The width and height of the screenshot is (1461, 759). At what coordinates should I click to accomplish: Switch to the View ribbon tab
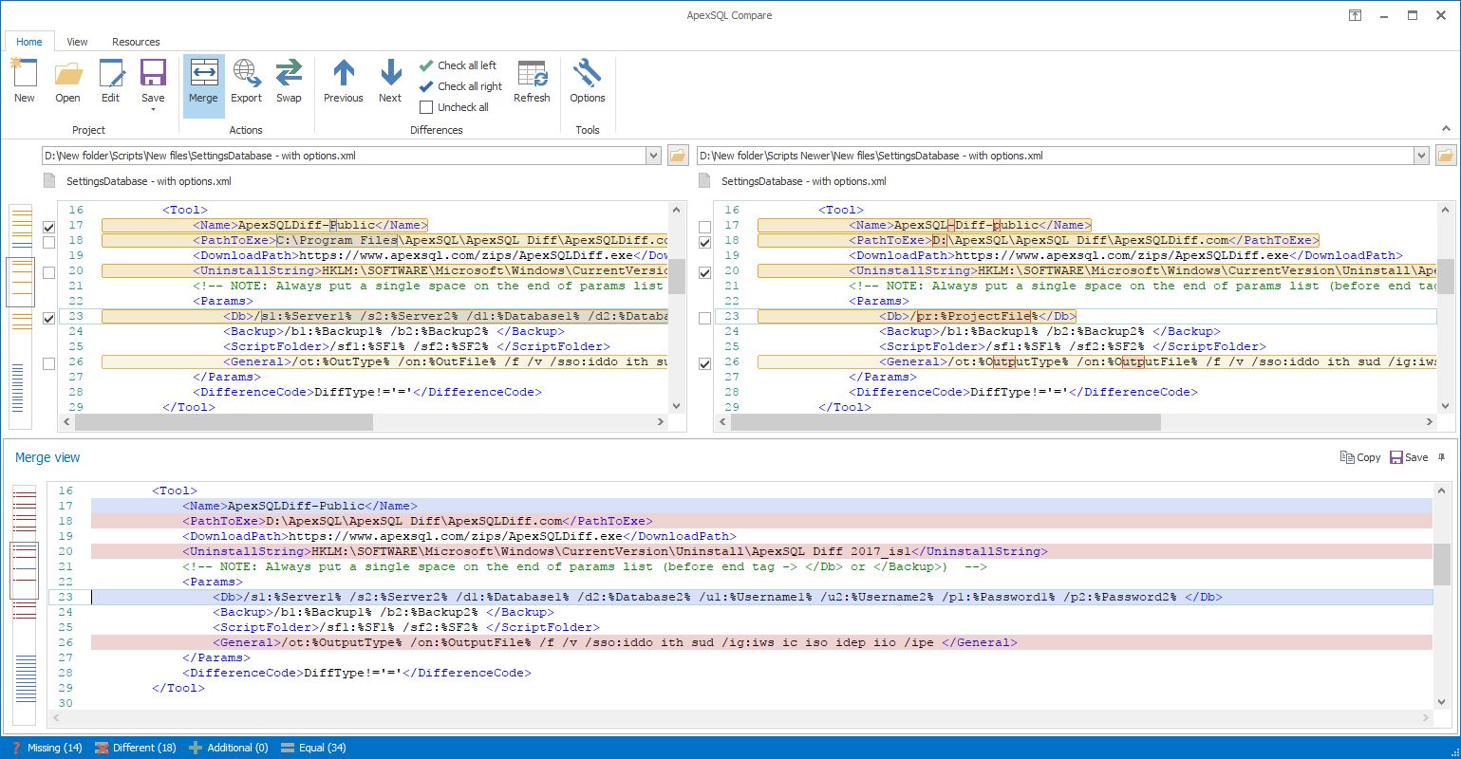[x=76, y=42]
